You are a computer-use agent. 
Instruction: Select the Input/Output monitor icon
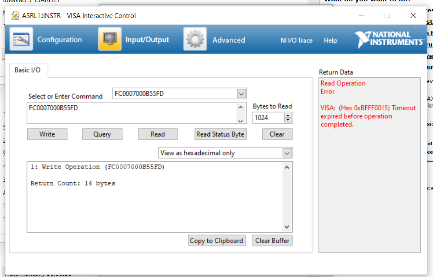coord(110,39)
